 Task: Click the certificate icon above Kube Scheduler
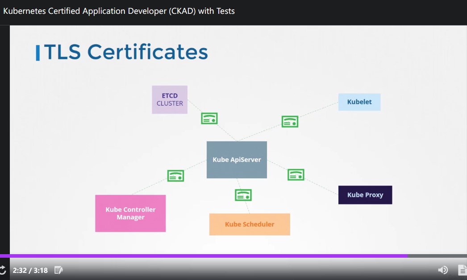point(243,195)
